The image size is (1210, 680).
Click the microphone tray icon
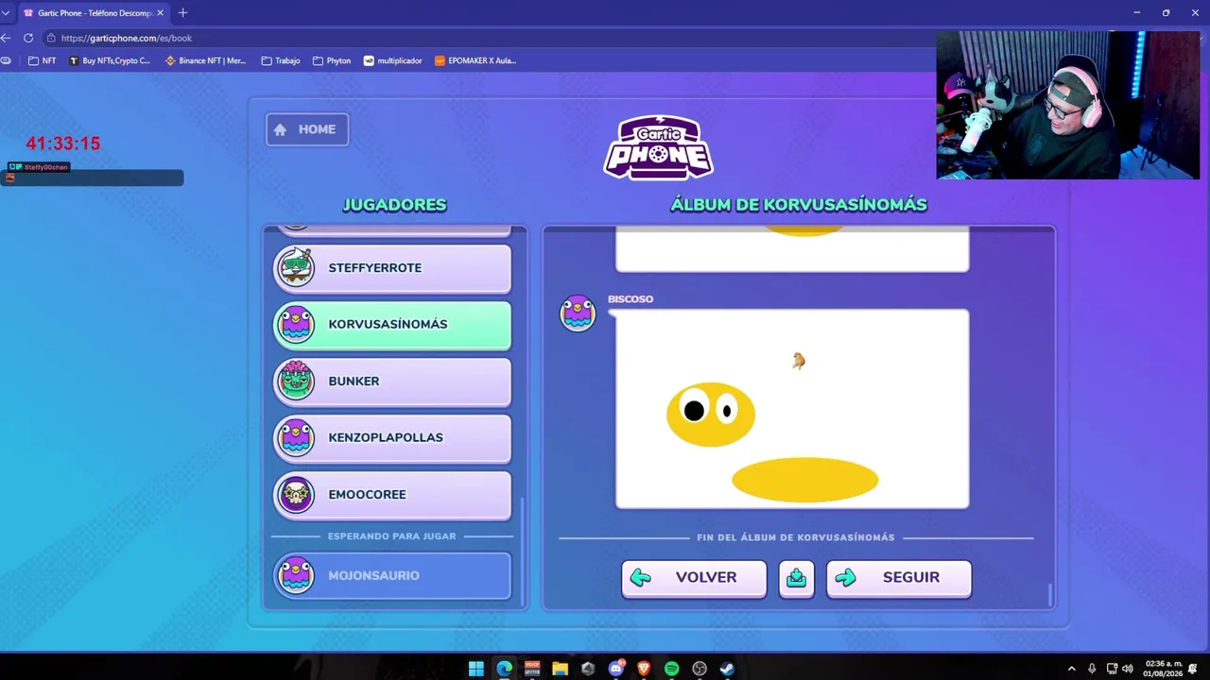(1092, 669)
